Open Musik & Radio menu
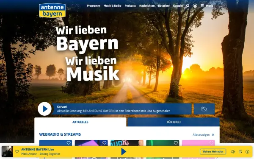Viewport: 254px width, 159px height. pos(112,6)
